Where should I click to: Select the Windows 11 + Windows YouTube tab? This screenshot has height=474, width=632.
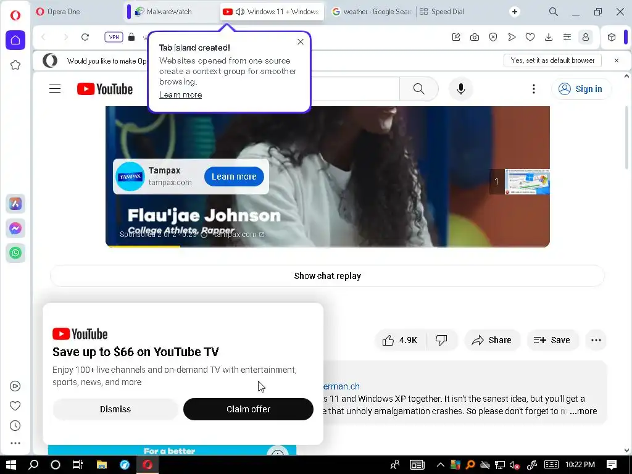[x=272, y=12]
